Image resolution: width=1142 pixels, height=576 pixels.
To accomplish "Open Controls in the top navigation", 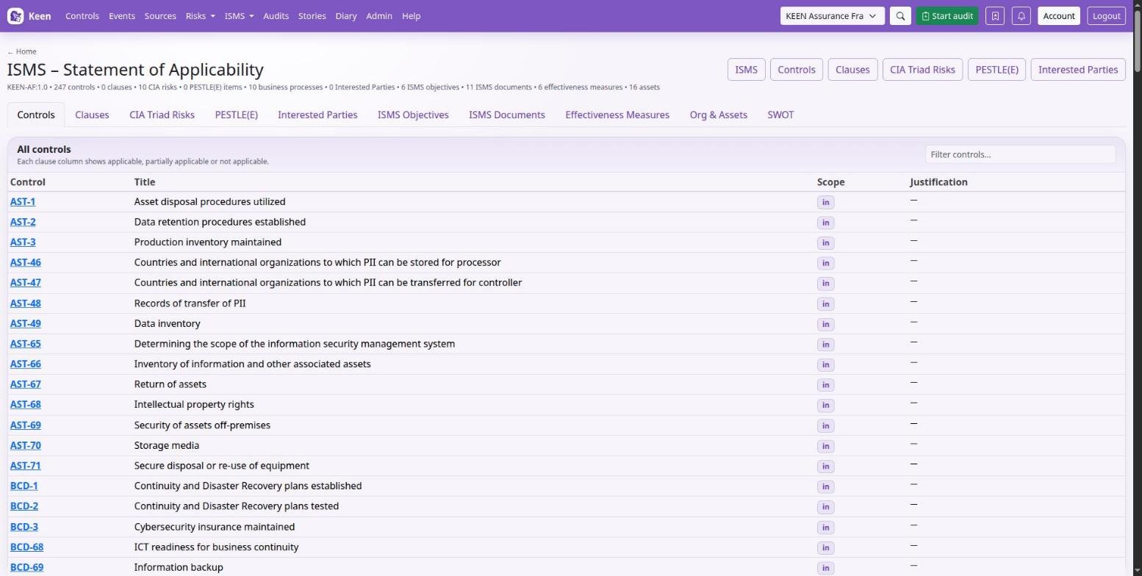I will (x=82, y=16).
